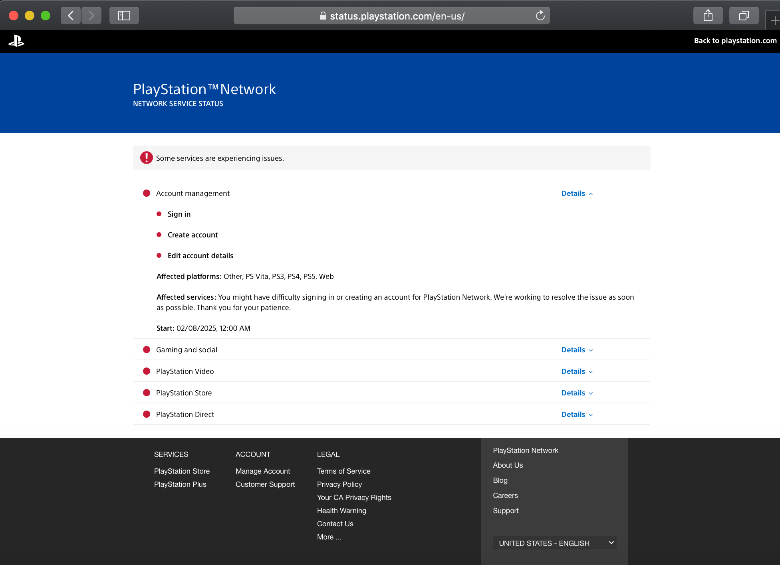Image resolution: width=780 pixels, height=565 pixels.
Task: Open the Share icon in toolbar
Action: (708, 16)
